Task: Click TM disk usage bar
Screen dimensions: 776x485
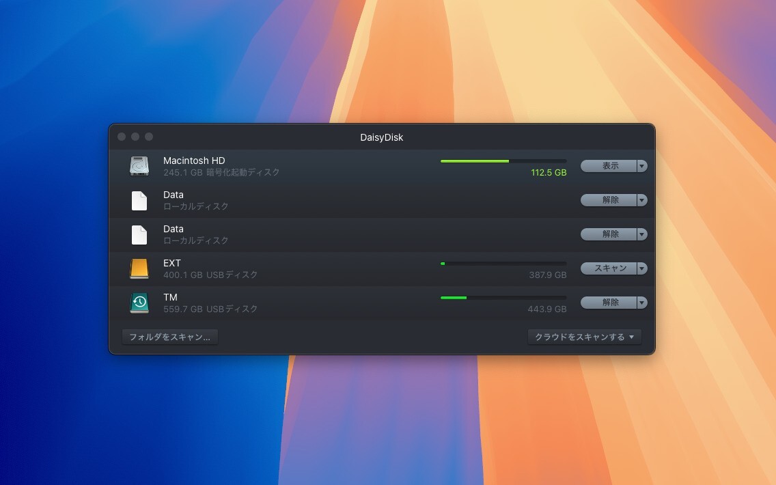Action: point(503,298)
